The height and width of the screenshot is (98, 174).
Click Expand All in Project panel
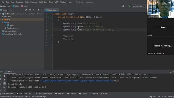coord(30,10)
